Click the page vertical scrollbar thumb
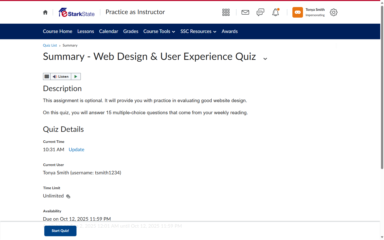The image size is (384, 240). tap(382, 87)
